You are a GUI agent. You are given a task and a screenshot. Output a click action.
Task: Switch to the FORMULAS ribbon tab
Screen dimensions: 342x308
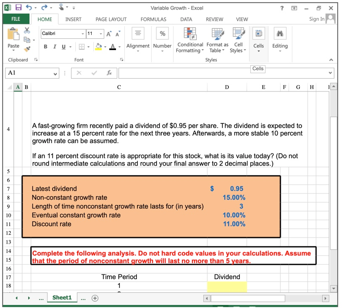(153, 19)
